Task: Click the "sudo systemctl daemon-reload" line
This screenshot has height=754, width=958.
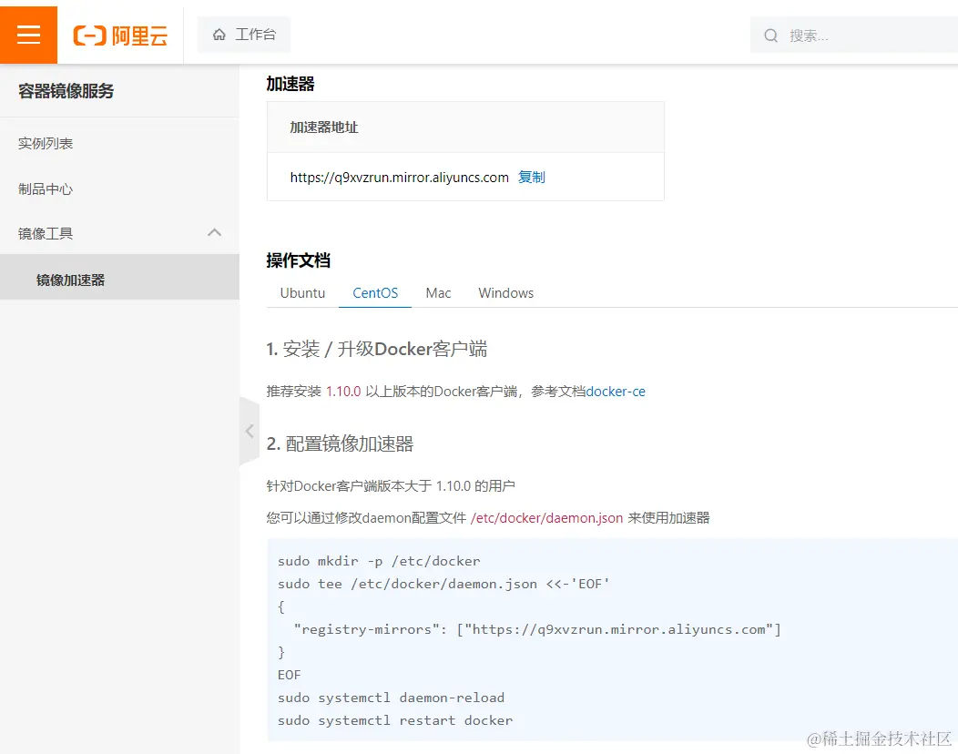Action: 391,698
